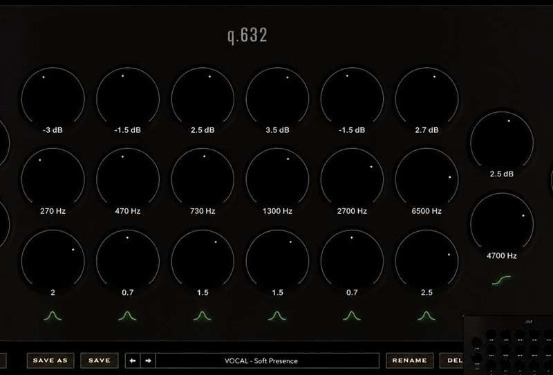Image resolution: width=553 pixels, height=375 pixels.
Task: Click the 6500 Hz value label
Action: tap(427, 211)
